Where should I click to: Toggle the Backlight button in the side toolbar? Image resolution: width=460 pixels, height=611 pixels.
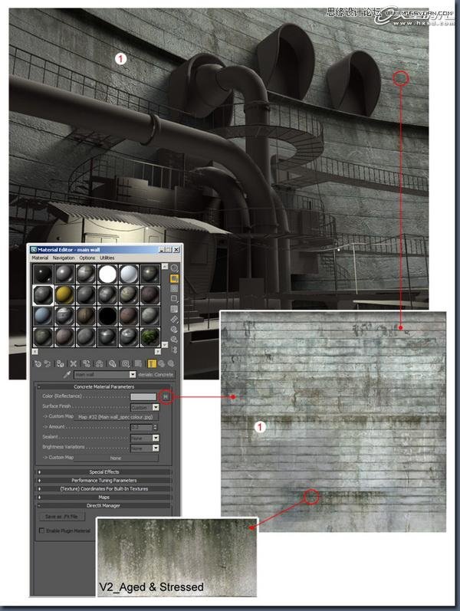(174, 278)
